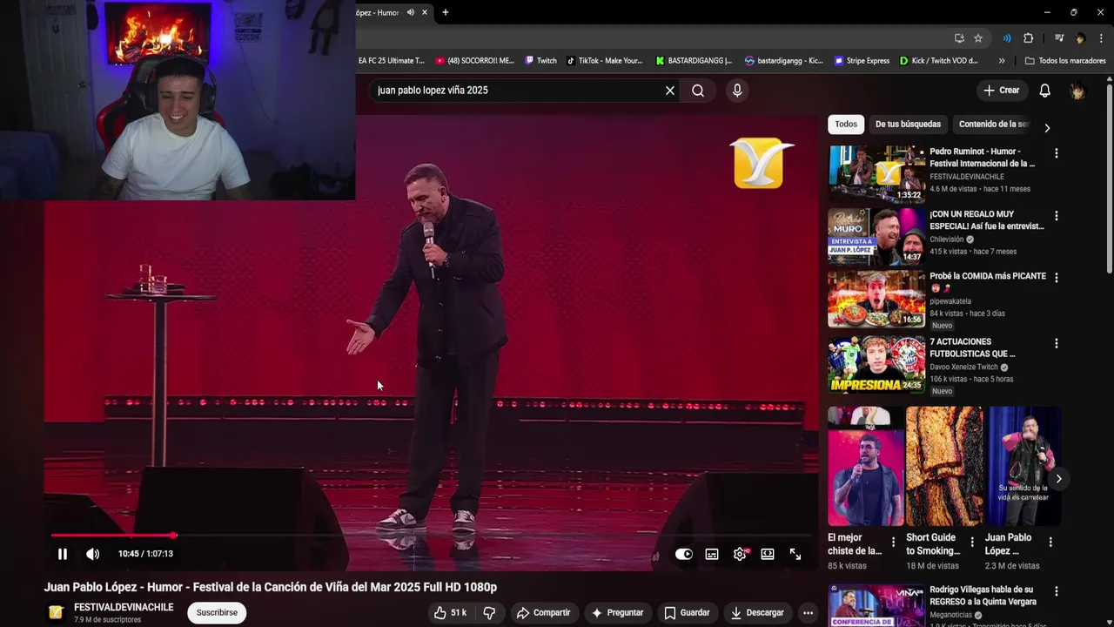Enter fullscreen mode for the video
1114x627 pixels.
(x=795, y=554)
